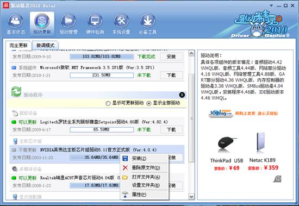Click the green 可以更新 icon for Logitech driver
This screenshot has height=206, width=299.
point(14,122)
